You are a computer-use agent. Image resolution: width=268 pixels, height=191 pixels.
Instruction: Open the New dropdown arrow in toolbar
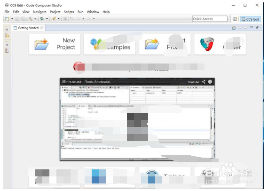click(x=12, y=19)
